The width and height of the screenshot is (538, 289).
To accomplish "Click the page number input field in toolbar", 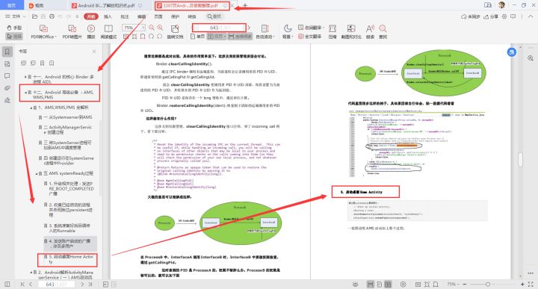I will coord(218,28).
